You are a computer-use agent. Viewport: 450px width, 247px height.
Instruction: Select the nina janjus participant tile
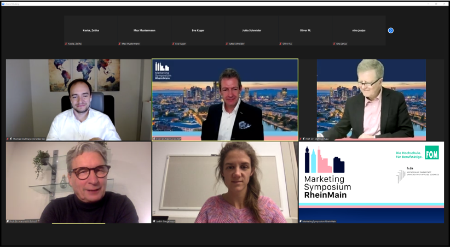(359, 31)
